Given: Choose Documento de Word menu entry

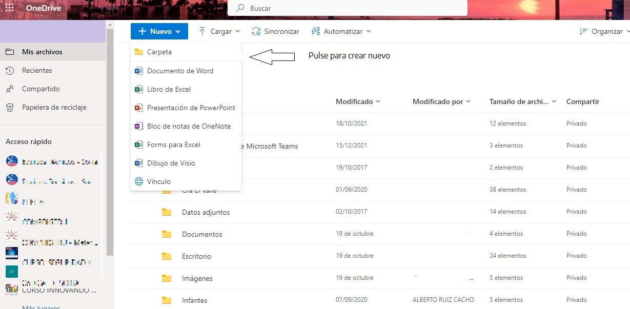Looking at the screenshot, I should coord(186,71).
